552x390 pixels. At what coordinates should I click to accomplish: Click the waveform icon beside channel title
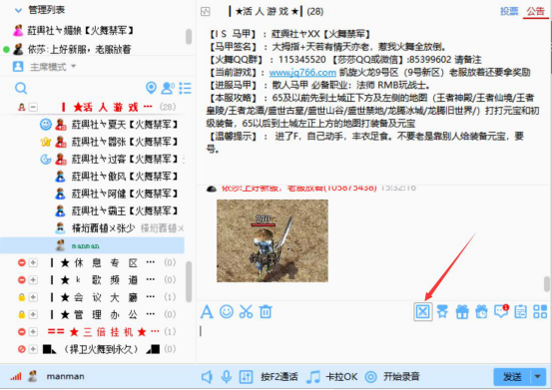coord(206,12)
